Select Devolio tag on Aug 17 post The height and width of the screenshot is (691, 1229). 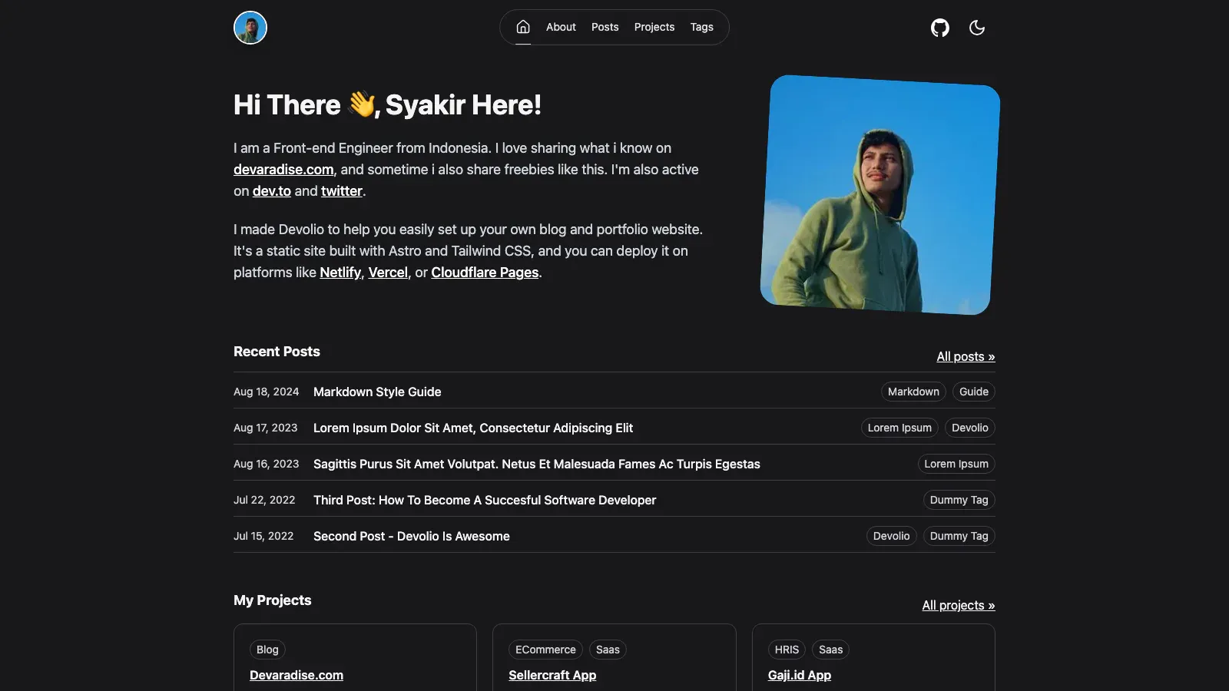[x=970, y=428]
